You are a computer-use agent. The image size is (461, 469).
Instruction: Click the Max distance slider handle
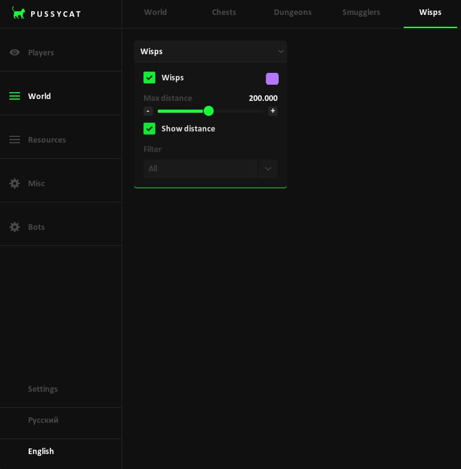(x=208, y=111)
